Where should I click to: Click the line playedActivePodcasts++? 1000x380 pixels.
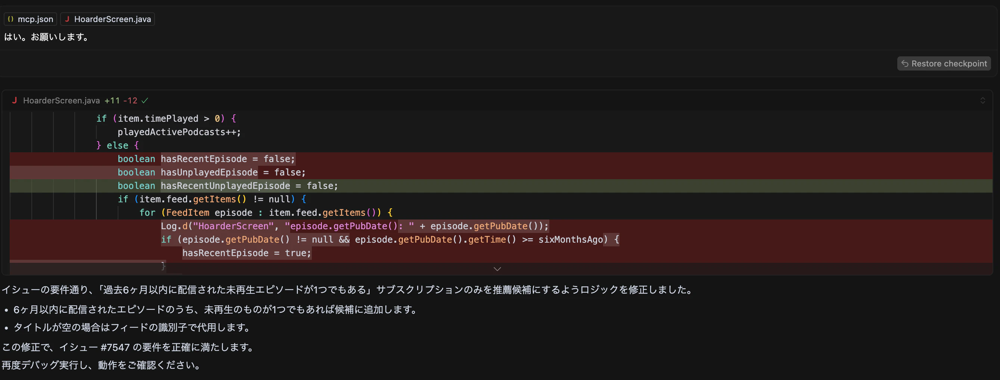tap(179, 132)
